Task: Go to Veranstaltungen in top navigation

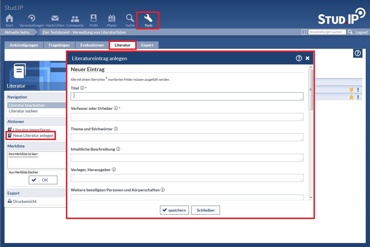Action: [x=32, y=19]
